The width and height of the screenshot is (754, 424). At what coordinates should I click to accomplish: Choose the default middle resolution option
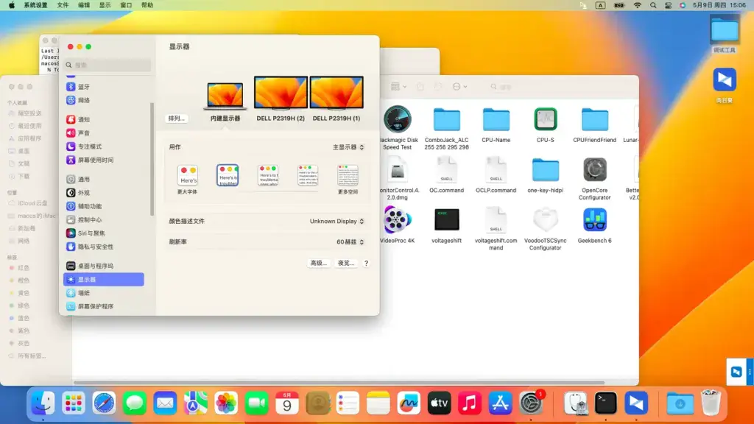[268, 176]
